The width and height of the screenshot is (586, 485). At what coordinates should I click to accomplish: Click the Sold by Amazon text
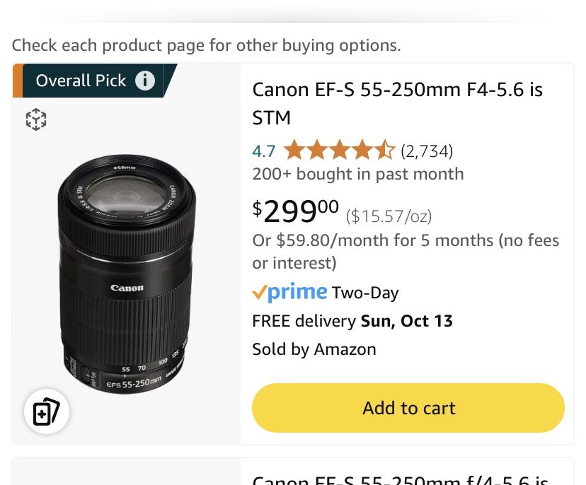click(x=314, y=349)
